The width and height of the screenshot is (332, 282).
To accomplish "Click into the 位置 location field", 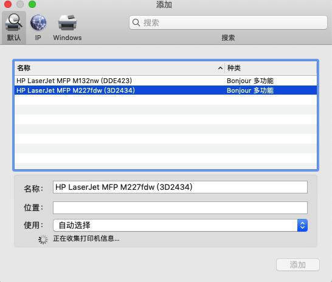I will point(180,207).
